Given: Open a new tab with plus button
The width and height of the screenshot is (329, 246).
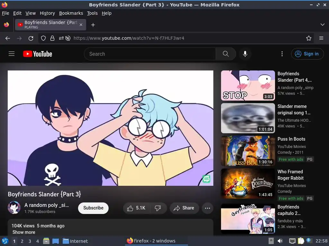Looking at the screenshot, I should point(93,25).
